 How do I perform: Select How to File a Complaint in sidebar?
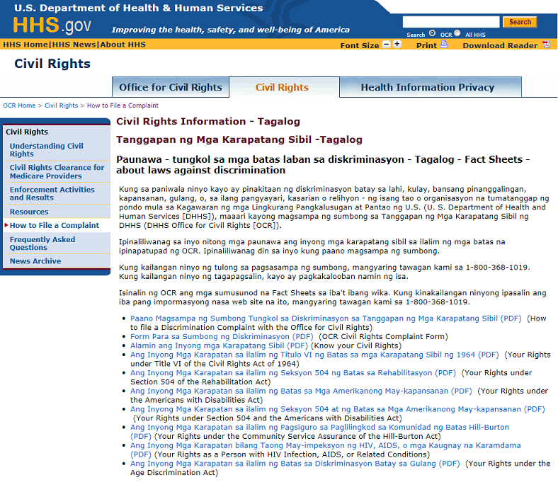point(55,226)
